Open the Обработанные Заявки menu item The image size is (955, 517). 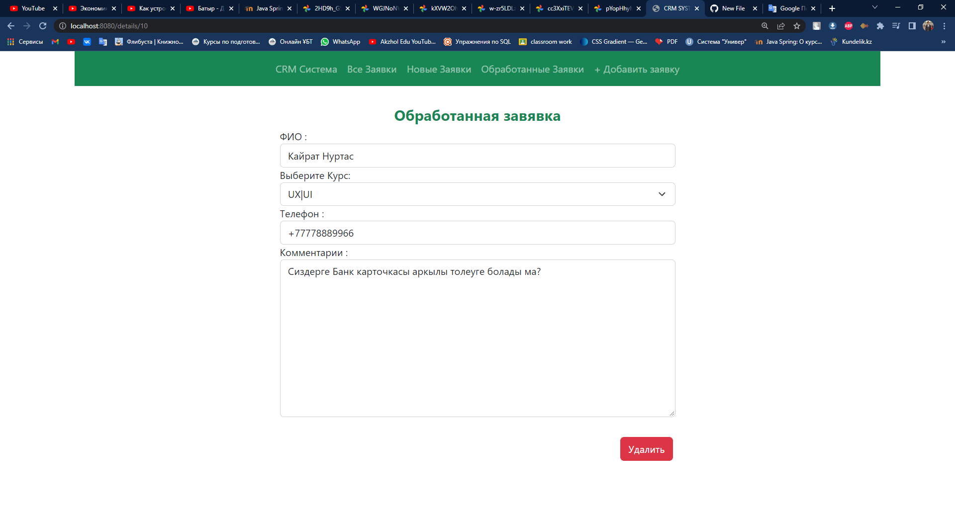click(x=532, y=69)
